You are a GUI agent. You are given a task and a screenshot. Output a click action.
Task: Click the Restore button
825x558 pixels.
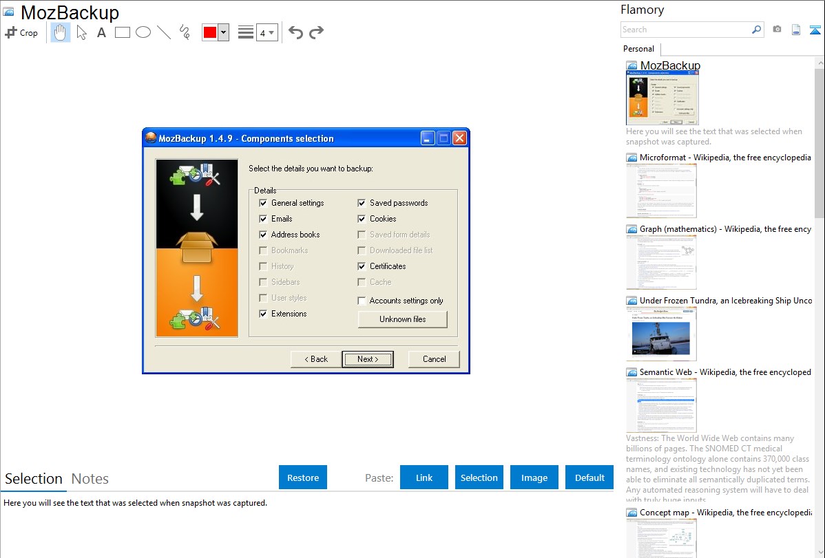point(303,477)
